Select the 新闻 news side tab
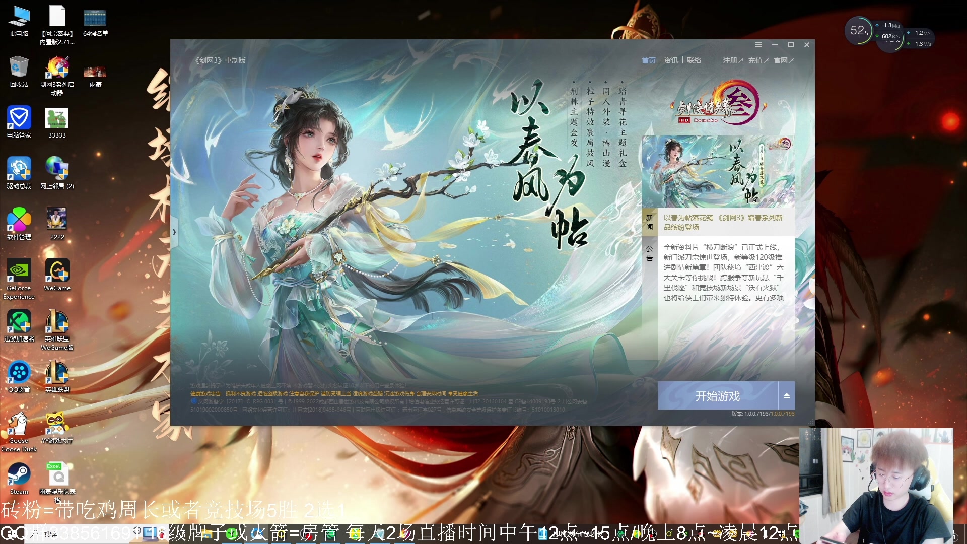 pos(649,222)
